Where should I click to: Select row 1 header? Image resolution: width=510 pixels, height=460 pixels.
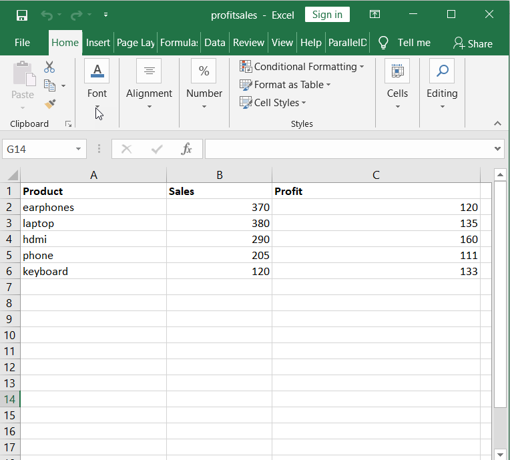click(x=10, y=192)
